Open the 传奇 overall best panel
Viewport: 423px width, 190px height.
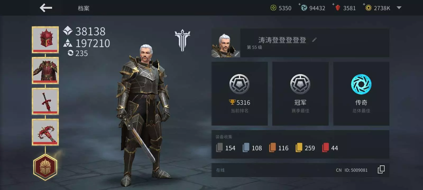tap(361, 94)
